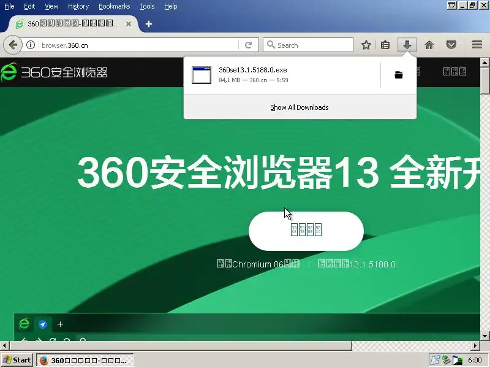Click the second system tray icon

click(446, 360)
